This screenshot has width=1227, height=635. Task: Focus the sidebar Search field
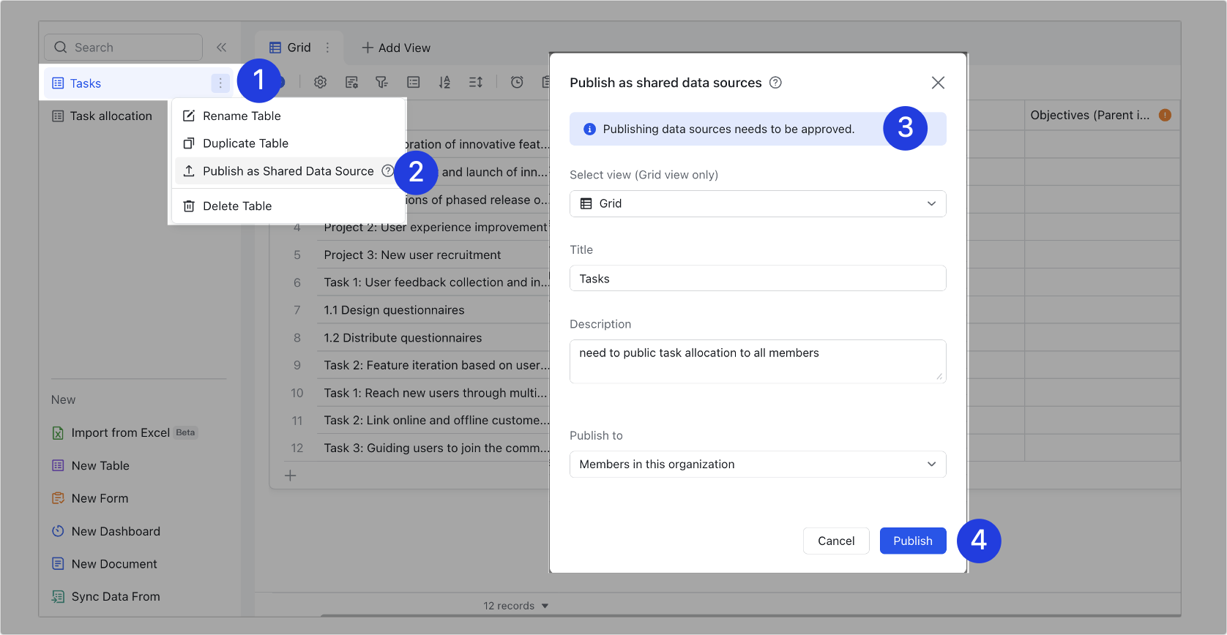coord(123,48)
